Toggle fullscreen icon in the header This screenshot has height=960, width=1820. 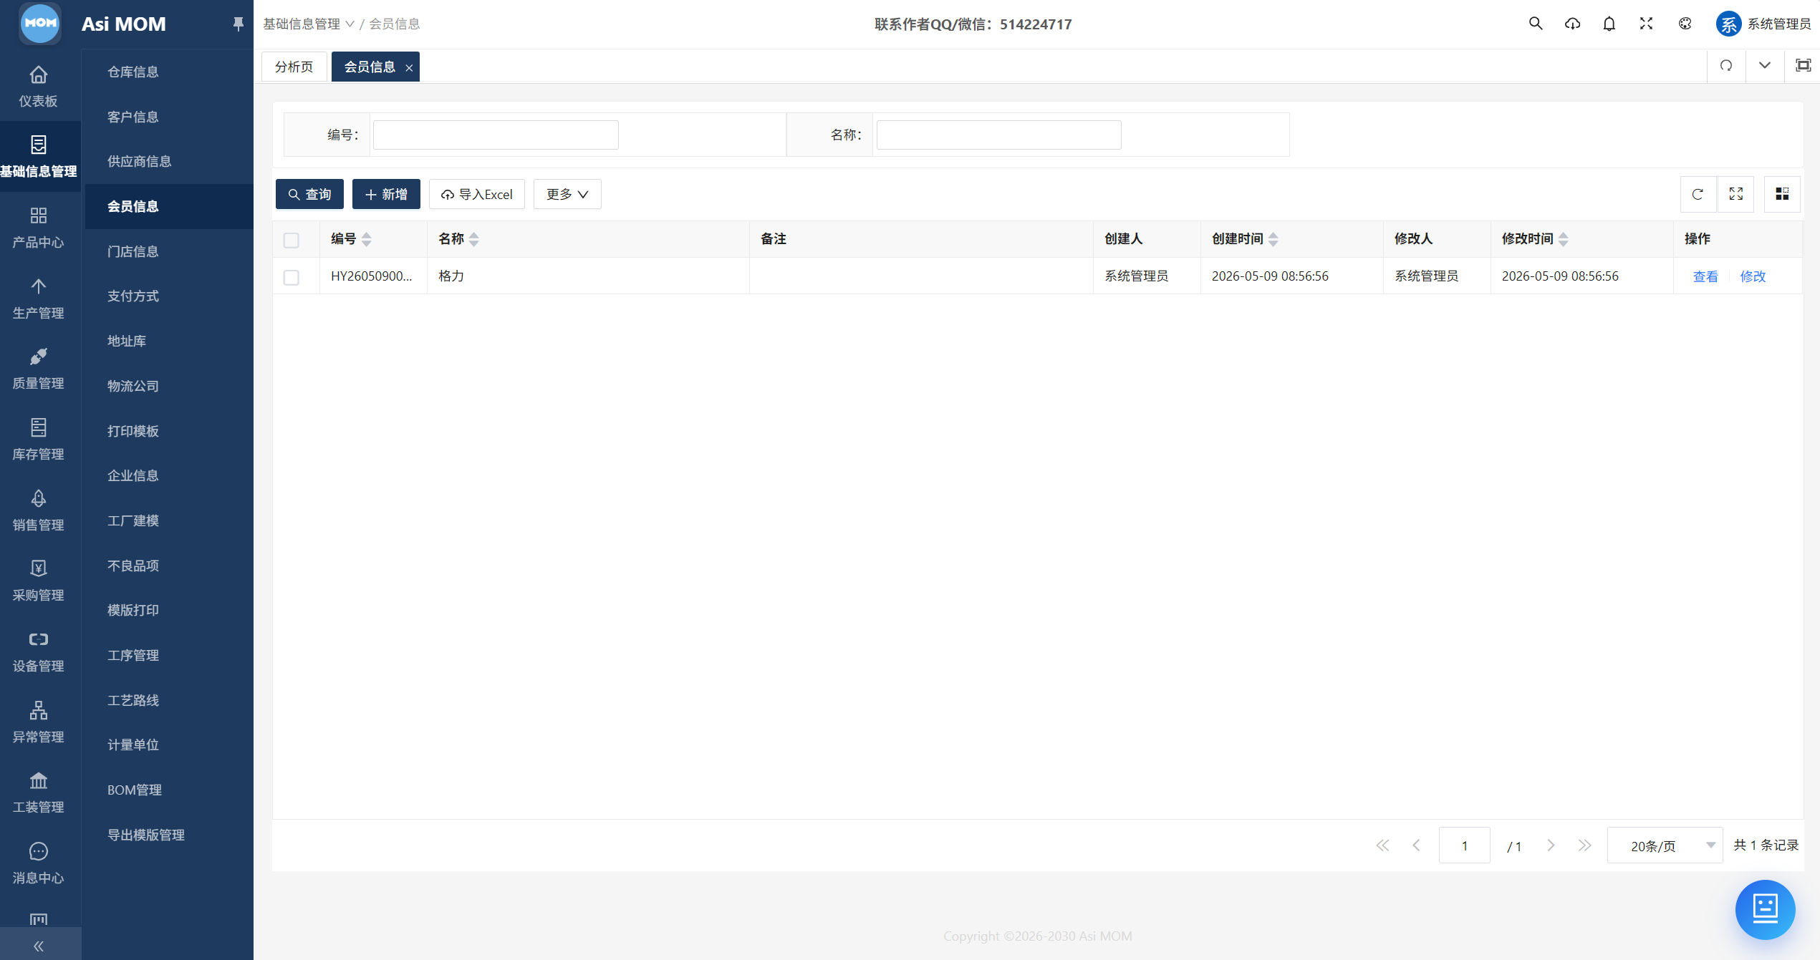click(x=1647, y=24)
